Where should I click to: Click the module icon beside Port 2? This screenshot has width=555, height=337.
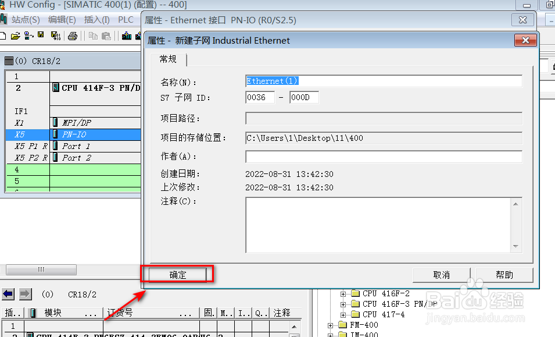pyautogui.click(x=55, y=158)
